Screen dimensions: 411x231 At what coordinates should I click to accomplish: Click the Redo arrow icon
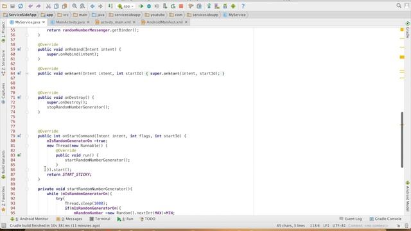click(x=39, y=6)
